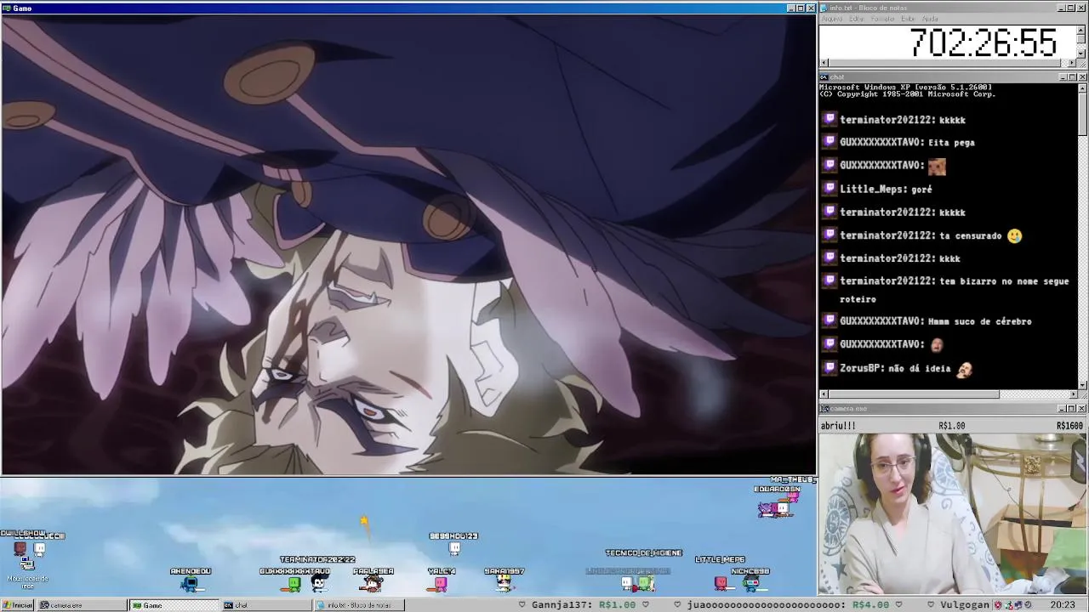The height and width of the screenshot is (612, 1089).
Task: Click the Vulgogan ticker name
Action: tap(964, 605)
